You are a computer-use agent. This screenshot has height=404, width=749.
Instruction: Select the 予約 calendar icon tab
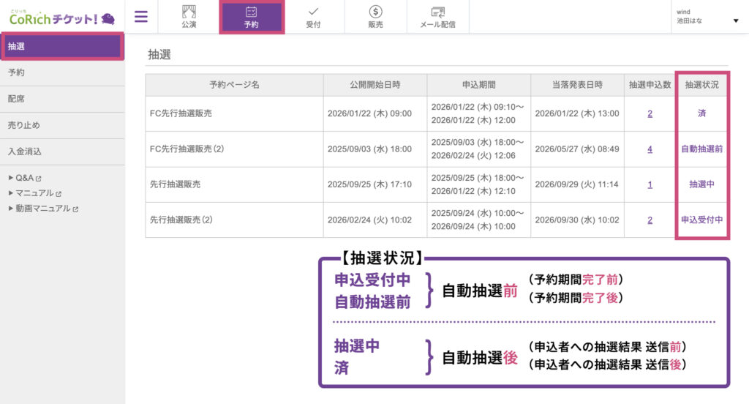252,18
